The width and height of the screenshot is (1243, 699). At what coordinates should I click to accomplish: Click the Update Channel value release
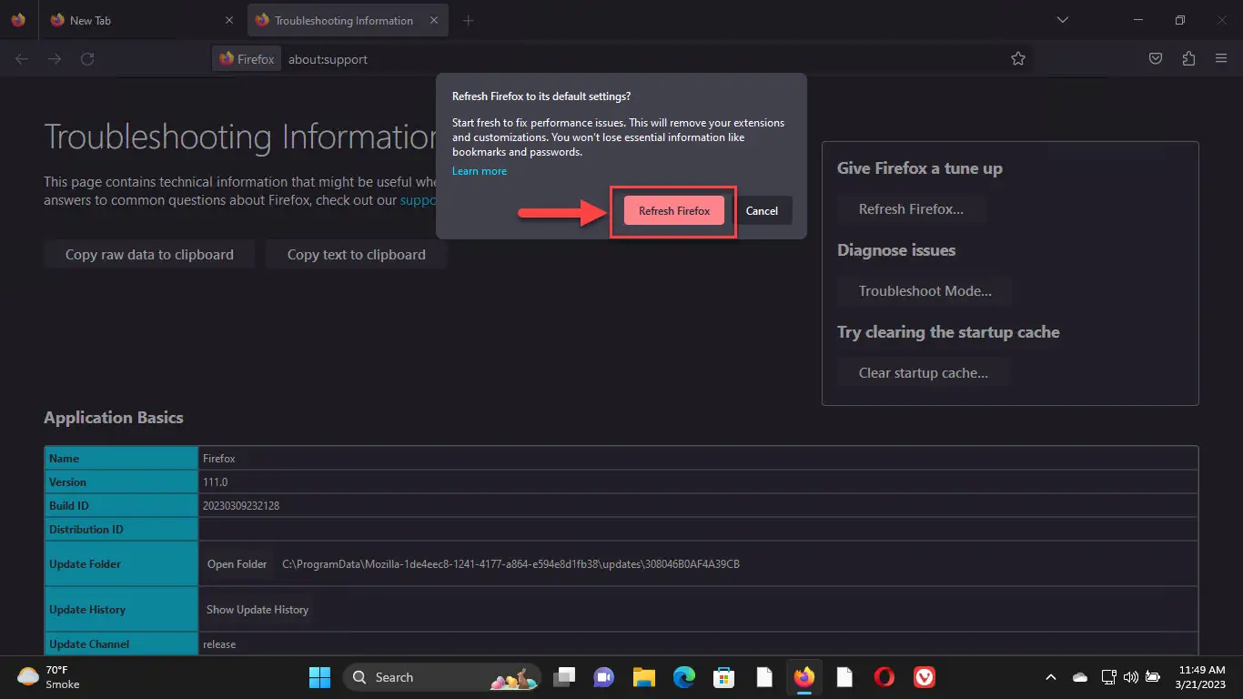tap(219, 644)
